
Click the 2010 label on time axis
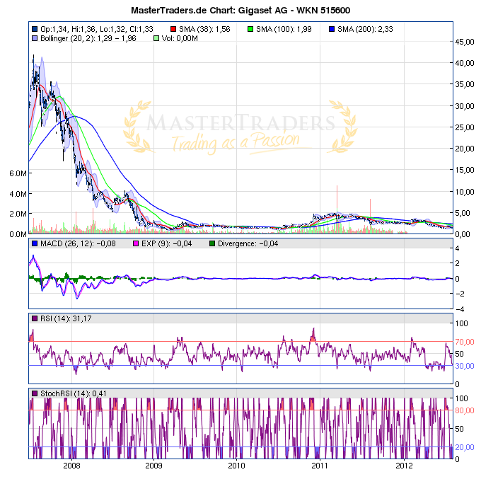pos(236,466)
